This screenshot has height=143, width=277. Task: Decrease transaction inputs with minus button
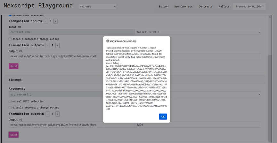[x=46, y=21]
